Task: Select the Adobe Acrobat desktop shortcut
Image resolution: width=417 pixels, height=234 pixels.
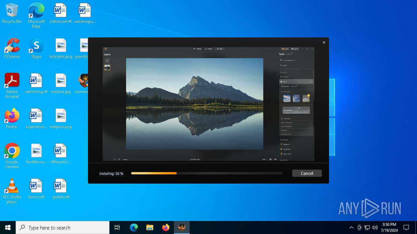Action: (12, 86)
